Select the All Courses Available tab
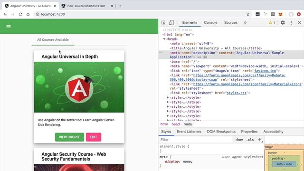The width and height of the screenshot is (304, 171). (53, 40)
